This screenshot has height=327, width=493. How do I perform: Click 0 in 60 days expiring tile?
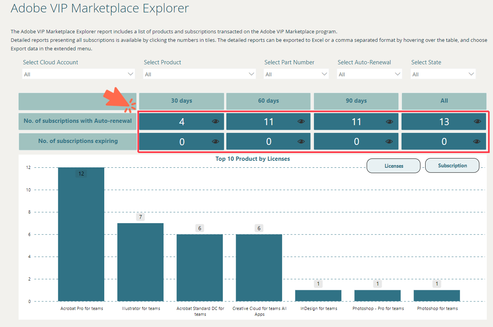point(269,142)
